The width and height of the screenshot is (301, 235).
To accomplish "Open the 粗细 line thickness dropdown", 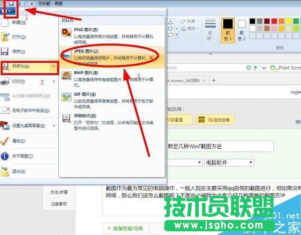I will (x=210, y=30).
